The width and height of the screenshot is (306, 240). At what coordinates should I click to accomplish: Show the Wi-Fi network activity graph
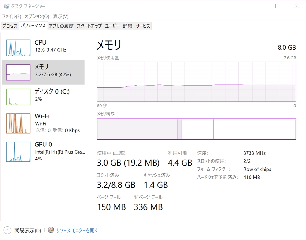pos(18,123)
